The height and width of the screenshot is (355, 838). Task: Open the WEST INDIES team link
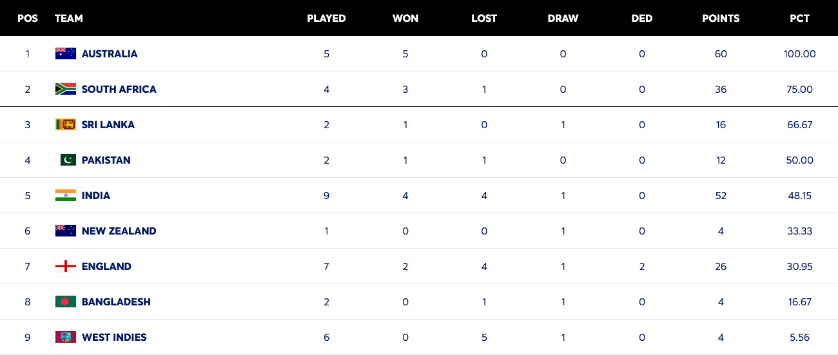[114, 338]
